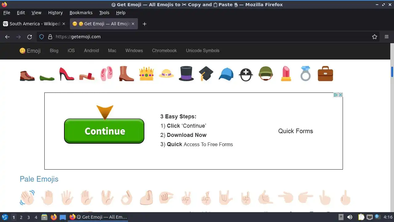This screenshot has width=394, height=222.
Task: Open the View menu
Action: [36, 13]
